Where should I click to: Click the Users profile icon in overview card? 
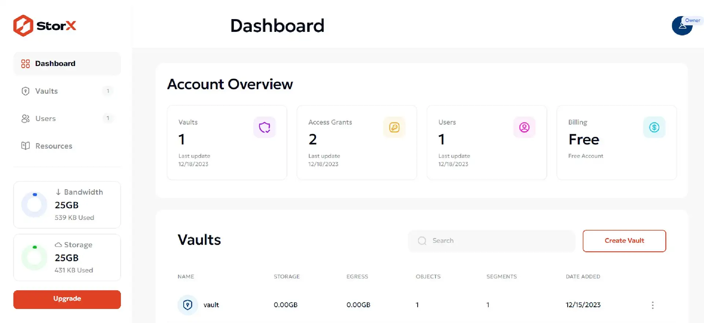point(524,127)
